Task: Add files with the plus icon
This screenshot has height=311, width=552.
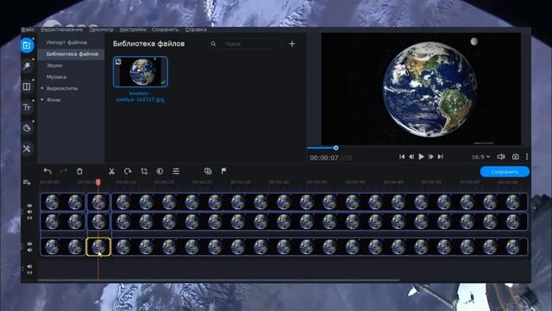Action: point(292,44)
